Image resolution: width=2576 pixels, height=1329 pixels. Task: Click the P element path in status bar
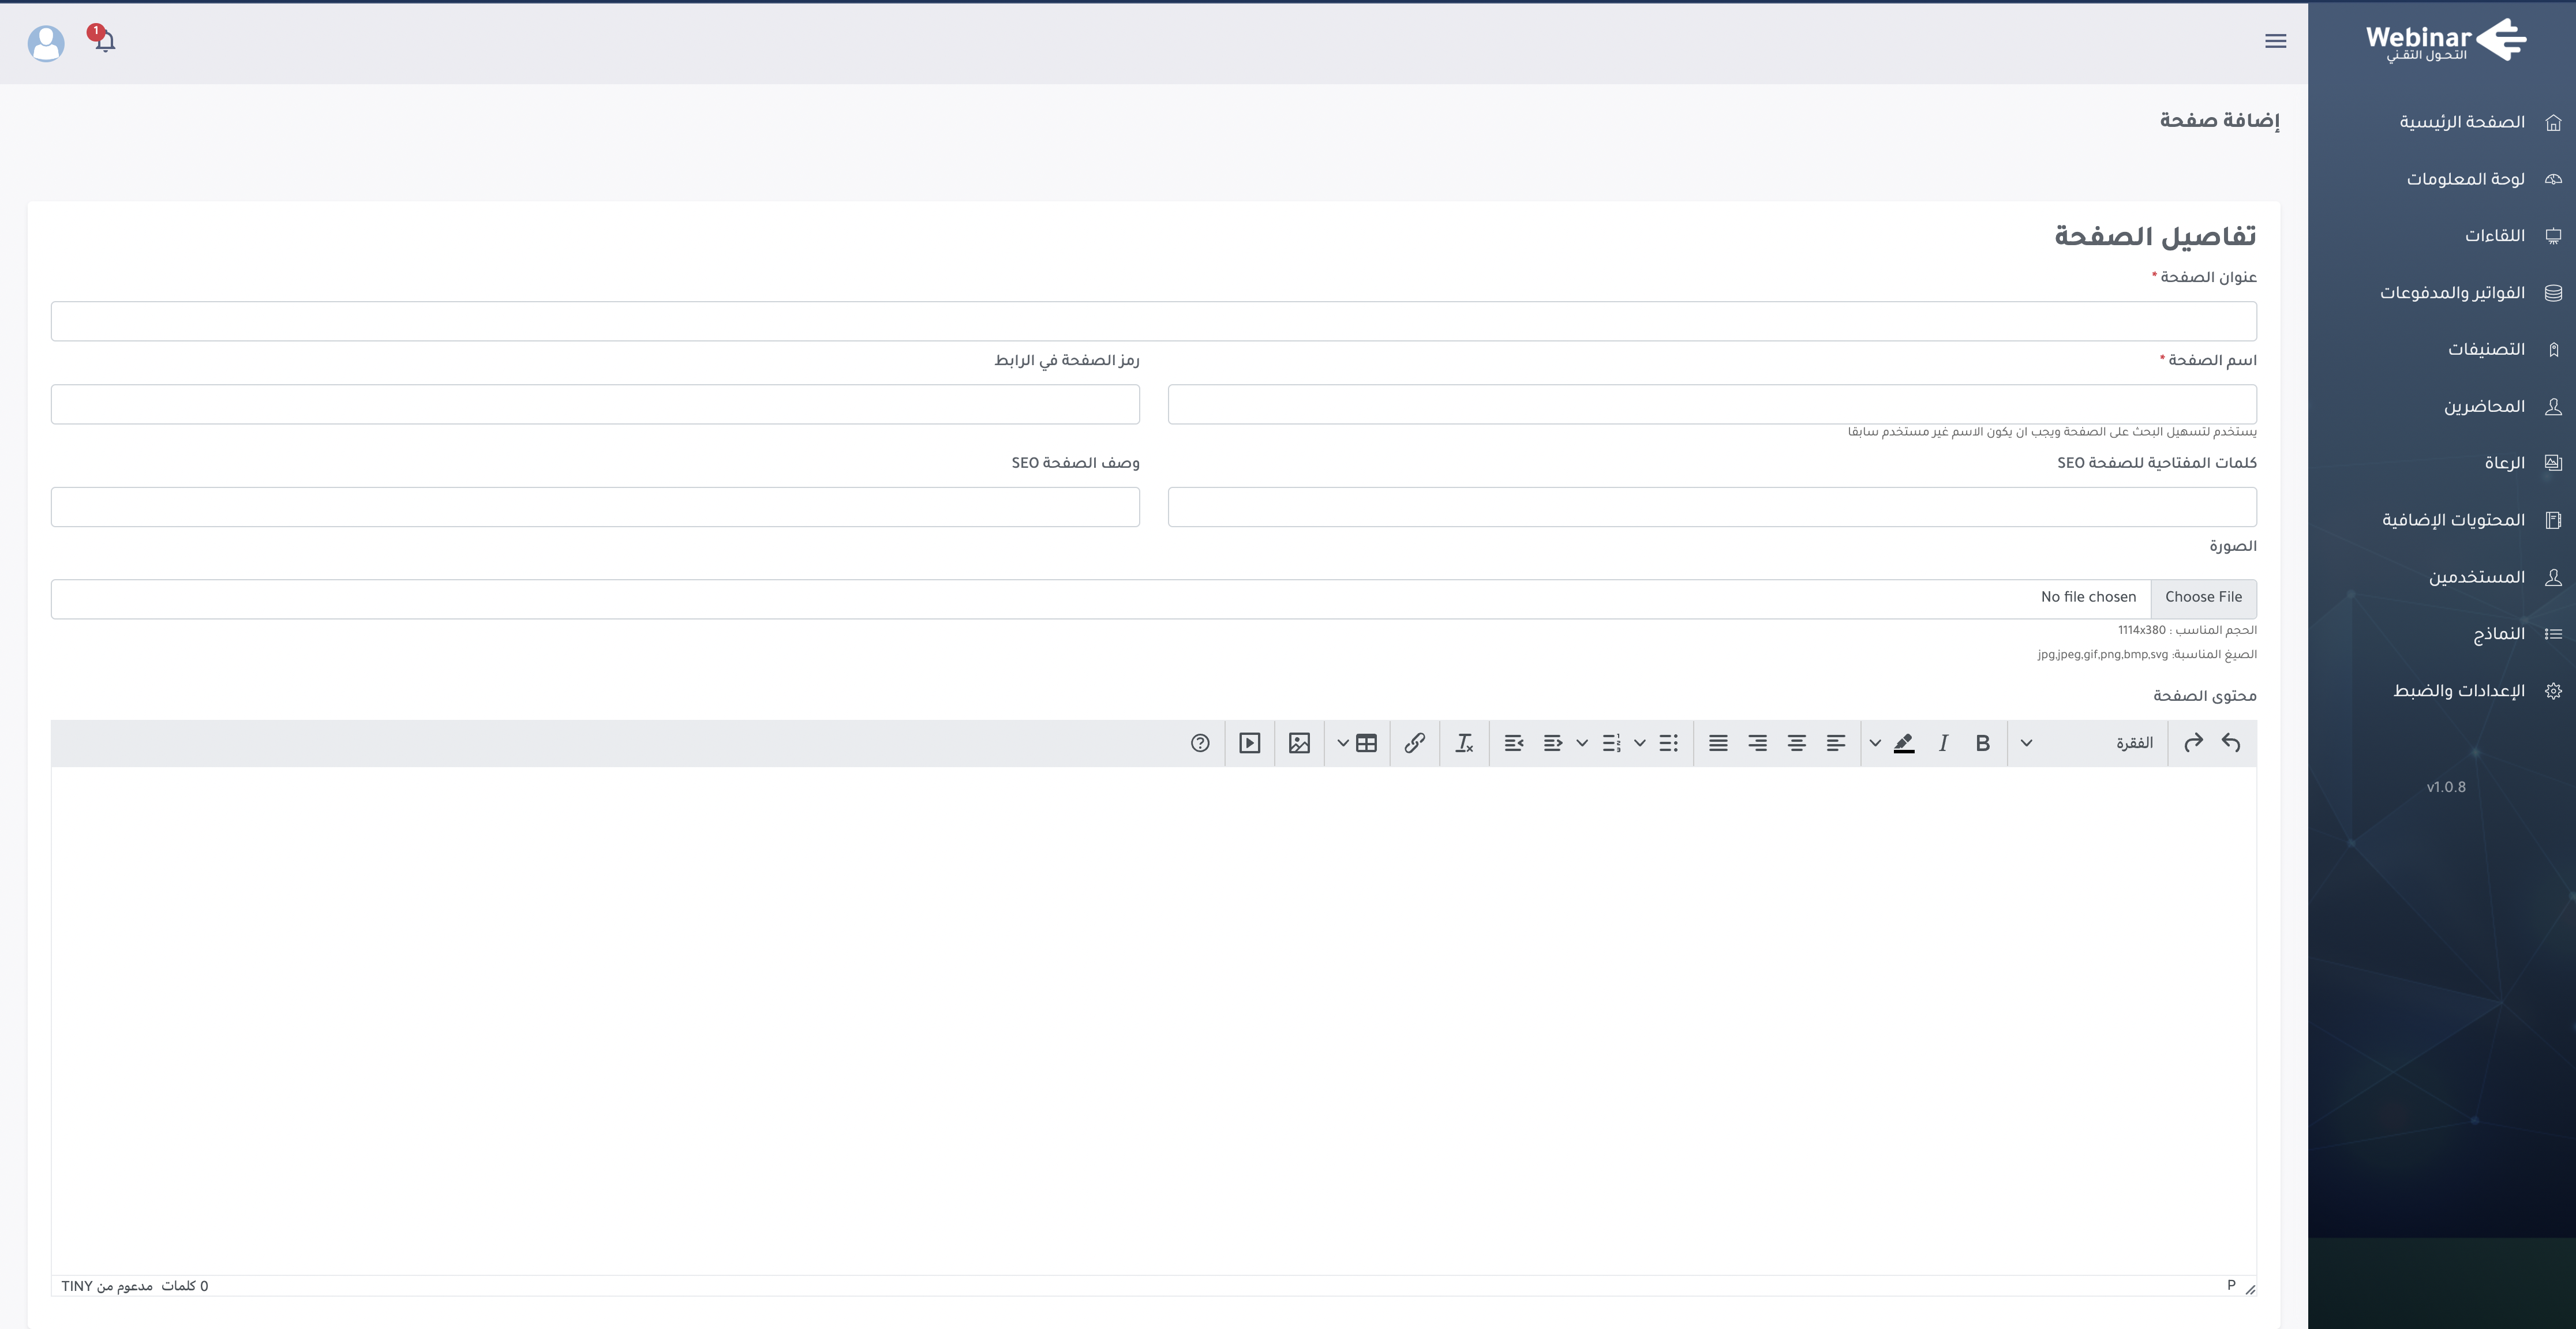point(2231,1285)
